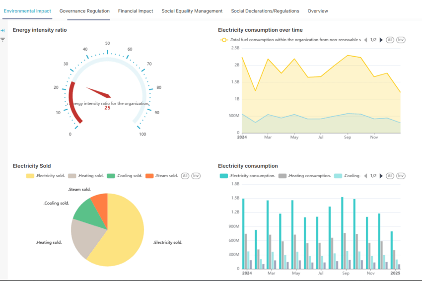
Task: Click the gauge needle on Energy intensity ratio
Action: coord(98,92)
